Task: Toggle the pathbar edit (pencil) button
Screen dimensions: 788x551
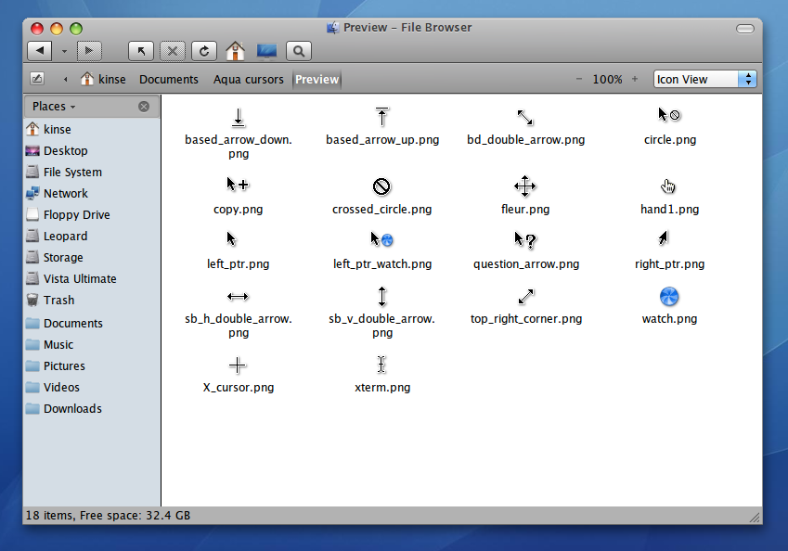Action: point(36,79)
